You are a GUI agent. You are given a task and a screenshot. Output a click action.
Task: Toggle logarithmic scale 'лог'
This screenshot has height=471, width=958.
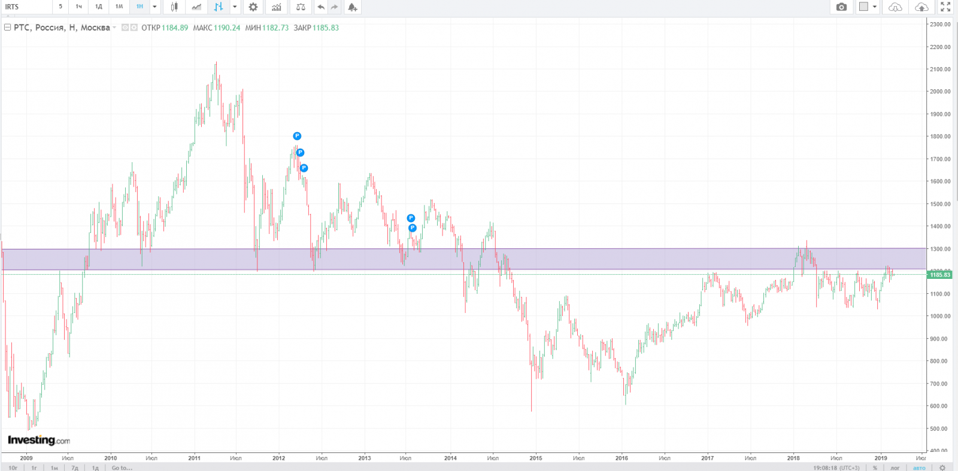click(895, 468)
